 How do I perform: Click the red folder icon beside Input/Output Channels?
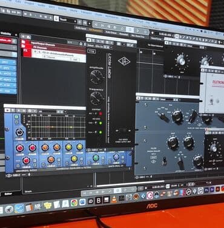coord(24,42)
